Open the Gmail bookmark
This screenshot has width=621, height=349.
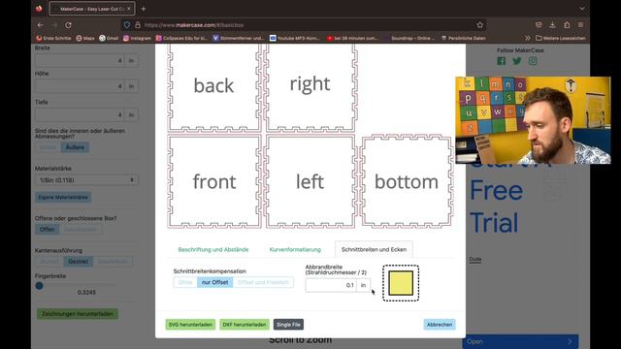point(109,38)
